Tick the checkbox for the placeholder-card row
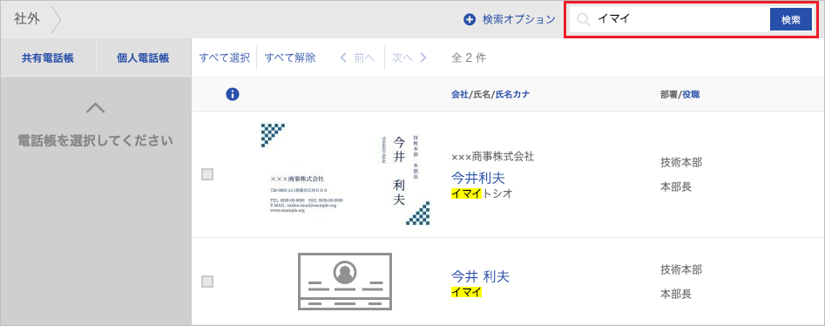Image resolution: width=825 pixels, height=326 pixels. pyautogui.click(x=207, y=282)
